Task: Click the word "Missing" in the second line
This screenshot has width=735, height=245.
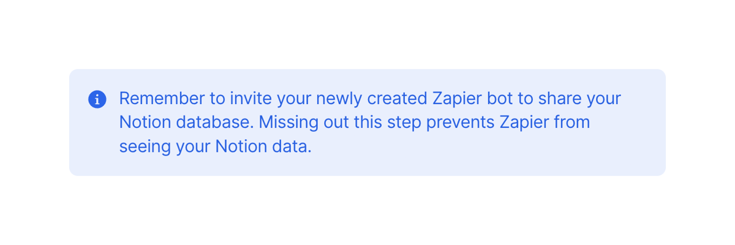Action: coord(285,123)
